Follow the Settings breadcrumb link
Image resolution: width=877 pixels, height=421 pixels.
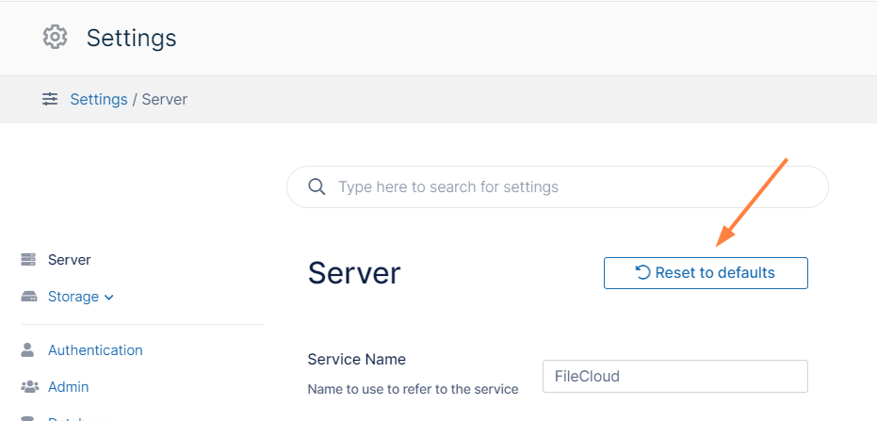pyautogui.click(x=99, y=99)
